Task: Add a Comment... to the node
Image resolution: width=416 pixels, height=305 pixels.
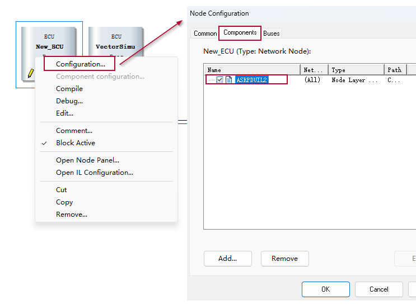Action: 74,131
